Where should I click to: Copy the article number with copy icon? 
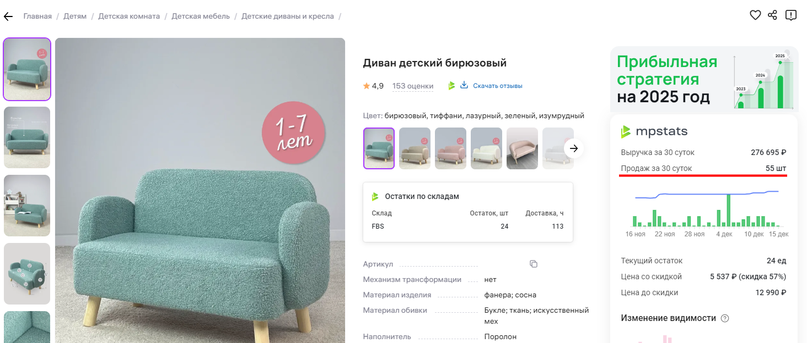click(534, 264)
